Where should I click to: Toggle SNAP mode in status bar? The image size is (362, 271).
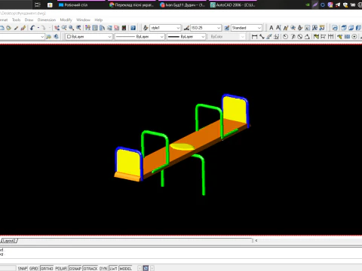(22, 269)
